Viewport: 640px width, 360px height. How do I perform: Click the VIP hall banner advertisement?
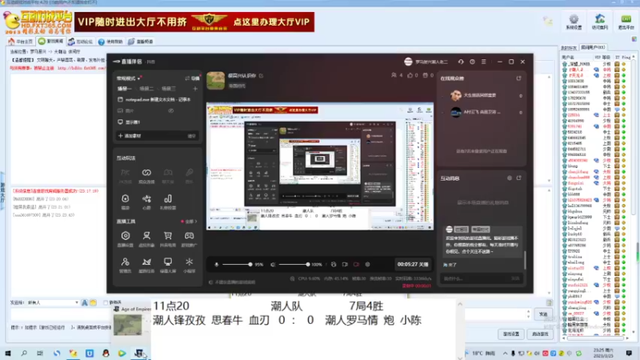194,22
